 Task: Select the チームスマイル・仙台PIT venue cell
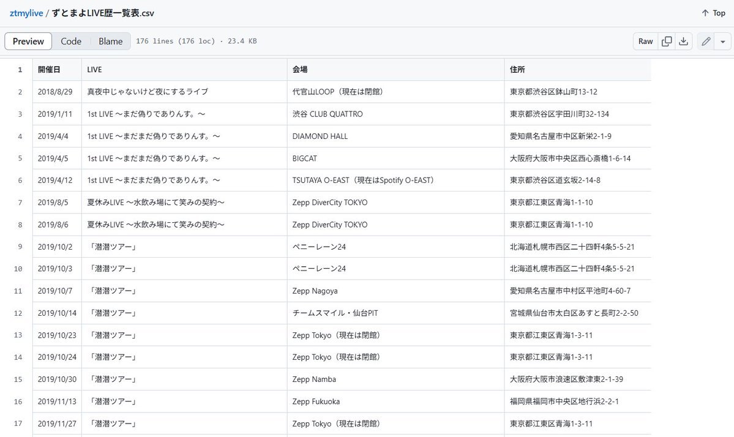(396, 313)
